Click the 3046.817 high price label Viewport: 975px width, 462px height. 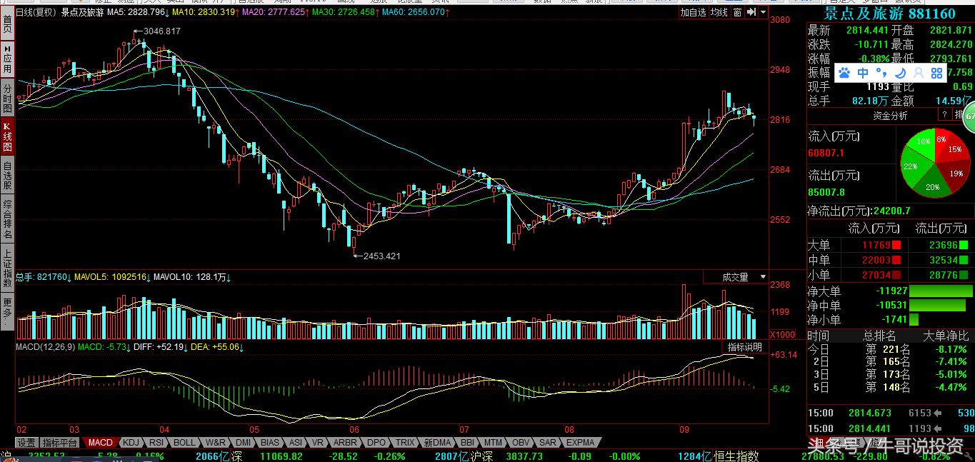click(x=162, y=31)
